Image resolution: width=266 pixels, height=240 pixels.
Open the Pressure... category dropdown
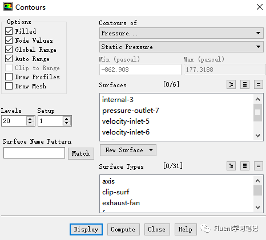tap(182, 33)
